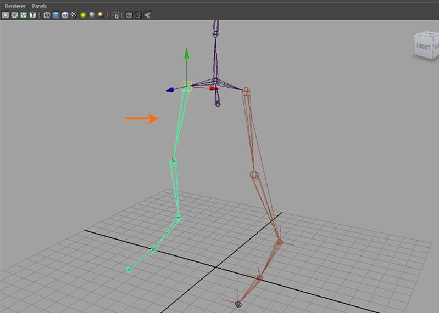Viewport: 439px width, 313px height.
Task: Click the textured checkerboard sphere icon
Action: (73, 15)
